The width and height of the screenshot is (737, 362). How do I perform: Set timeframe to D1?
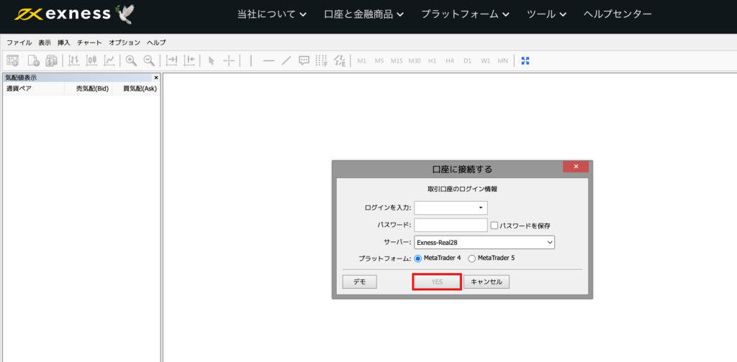[467, 61]
